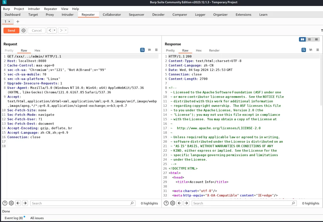The height and width of the screenshot is (222, 323).
Task: Open the Project menu
Action: [x=19, y=9]
